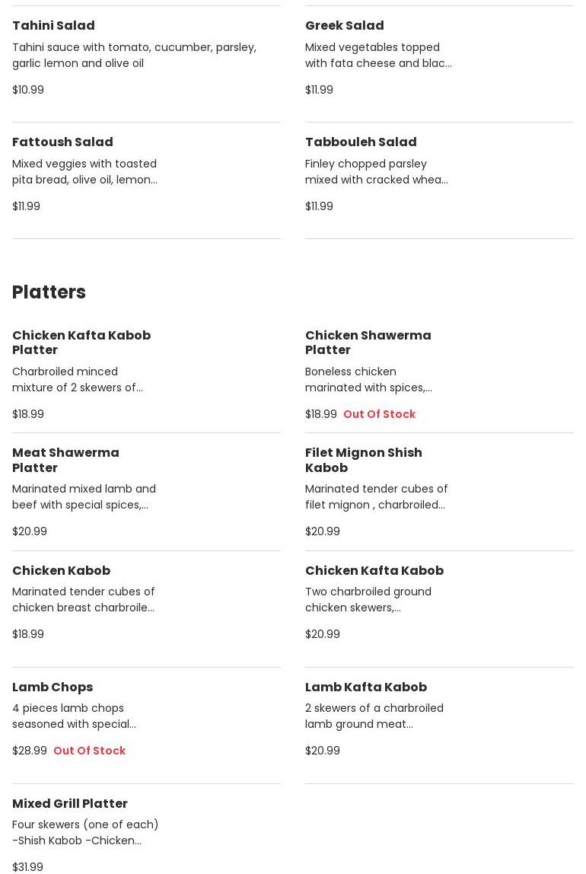The image size is (586, 874).
Task: Open the Tahini Salad menu item
Action: coord(53,25)
